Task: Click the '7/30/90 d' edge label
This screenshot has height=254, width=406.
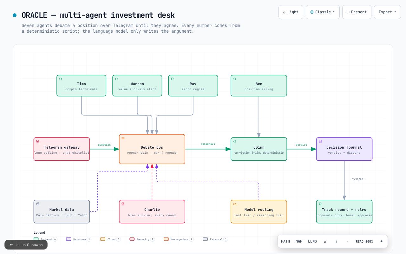Action: [x=359, y=179]
